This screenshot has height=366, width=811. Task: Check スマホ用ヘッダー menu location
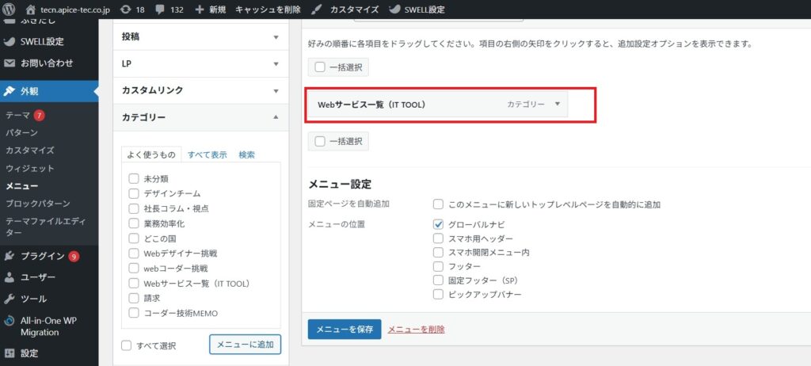pyautogui.click(x=438, y=238)
